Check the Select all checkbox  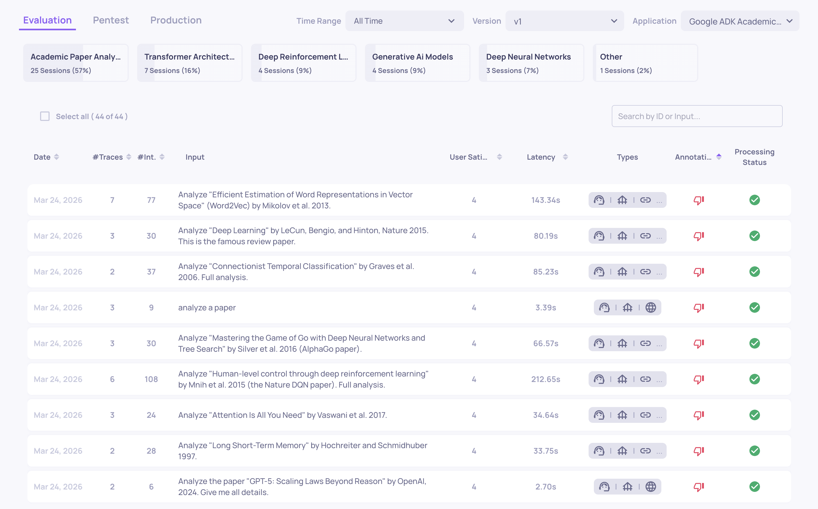tap(45, 116)
